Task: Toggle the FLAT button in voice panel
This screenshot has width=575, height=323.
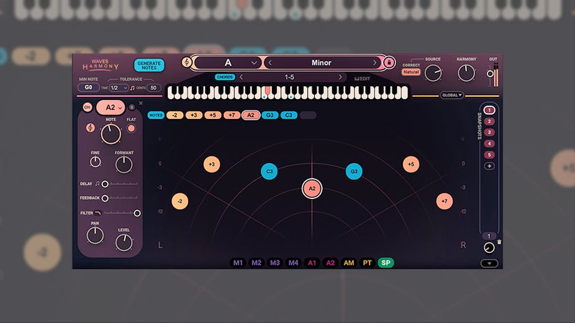Action: pos(131,128)
